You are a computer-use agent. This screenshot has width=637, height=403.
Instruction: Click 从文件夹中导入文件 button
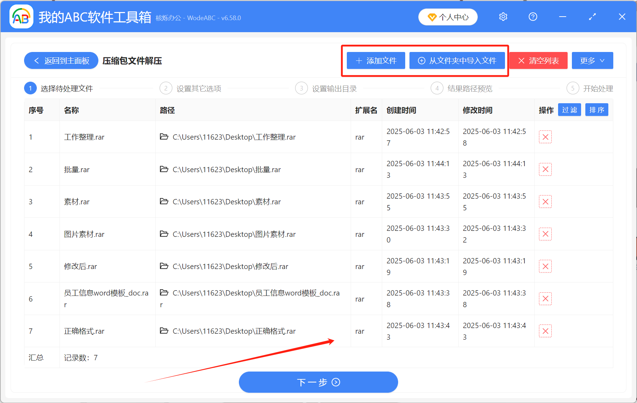pos(457,60)
